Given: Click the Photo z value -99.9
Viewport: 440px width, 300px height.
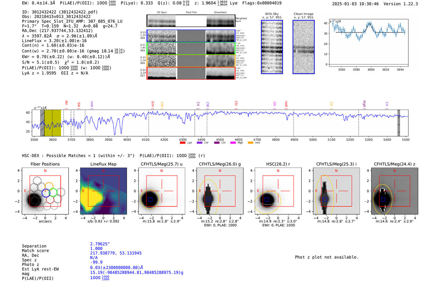Looking at the screenshot, I should 96,262.
